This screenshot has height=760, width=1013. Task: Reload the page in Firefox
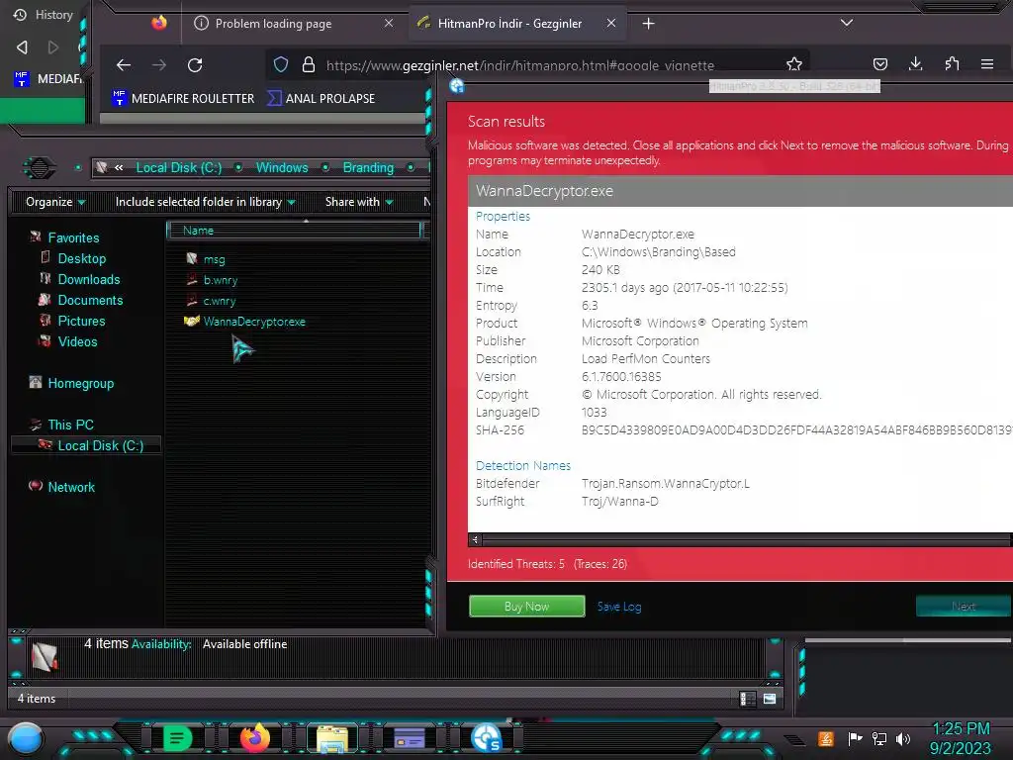tap(195, 64)
